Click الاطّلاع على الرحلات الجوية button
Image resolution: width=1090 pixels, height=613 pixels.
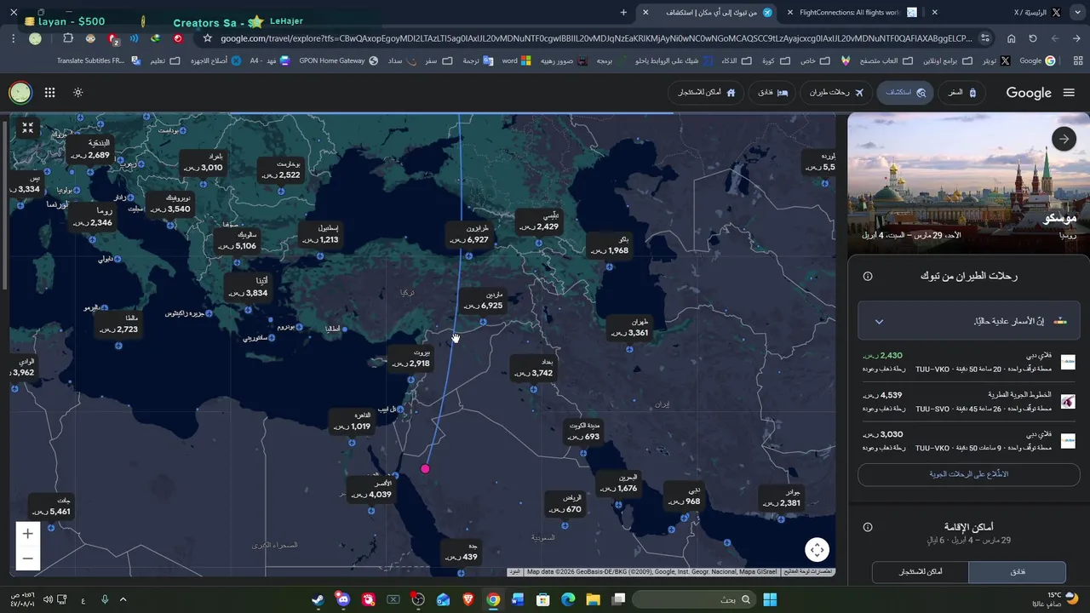969,474
